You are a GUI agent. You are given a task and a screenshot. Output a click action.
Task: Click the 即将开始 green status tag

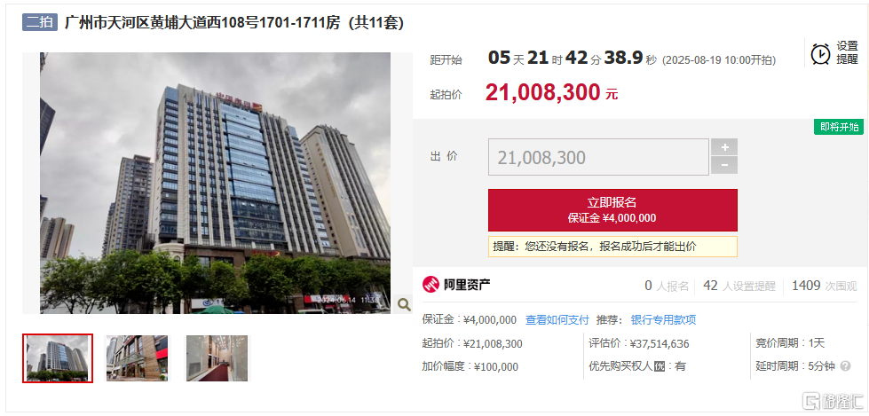(839, 127)
